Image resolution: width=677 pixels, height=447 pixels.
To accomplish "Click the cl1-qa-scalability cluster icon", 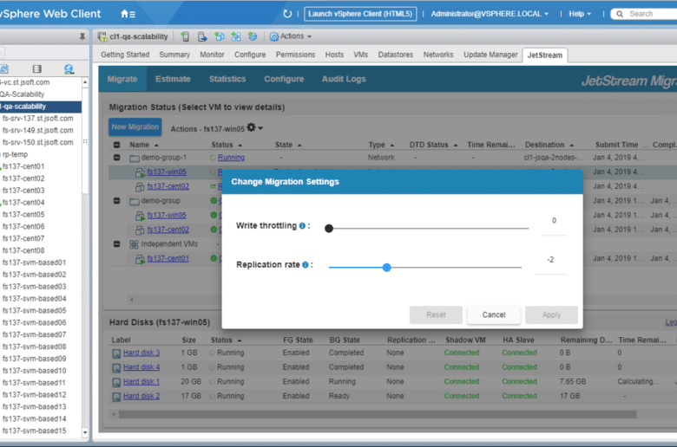I will click(102, 36).
